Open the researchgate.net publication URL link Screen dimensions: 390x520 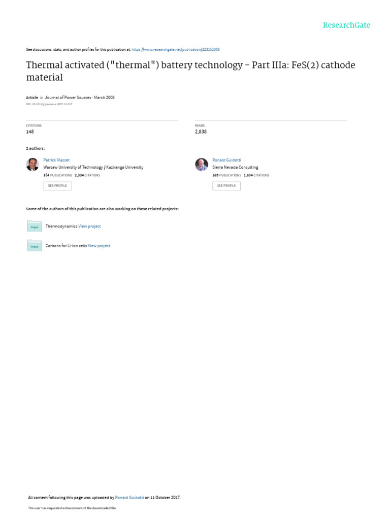click(176, 49)
